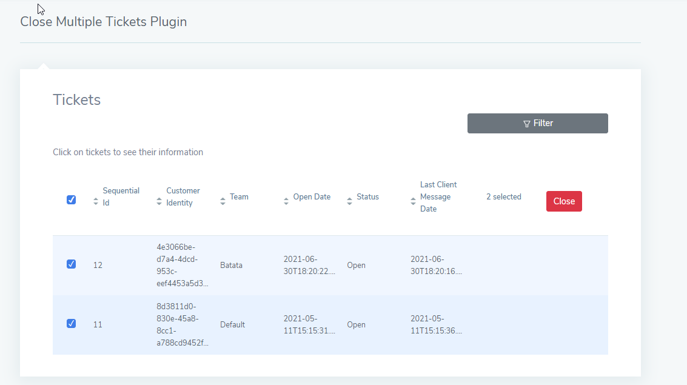Image resolution: width=687 pixels, height=385 pixels.
Task: Click ticket 12 open date value
Action: point(309,266)
